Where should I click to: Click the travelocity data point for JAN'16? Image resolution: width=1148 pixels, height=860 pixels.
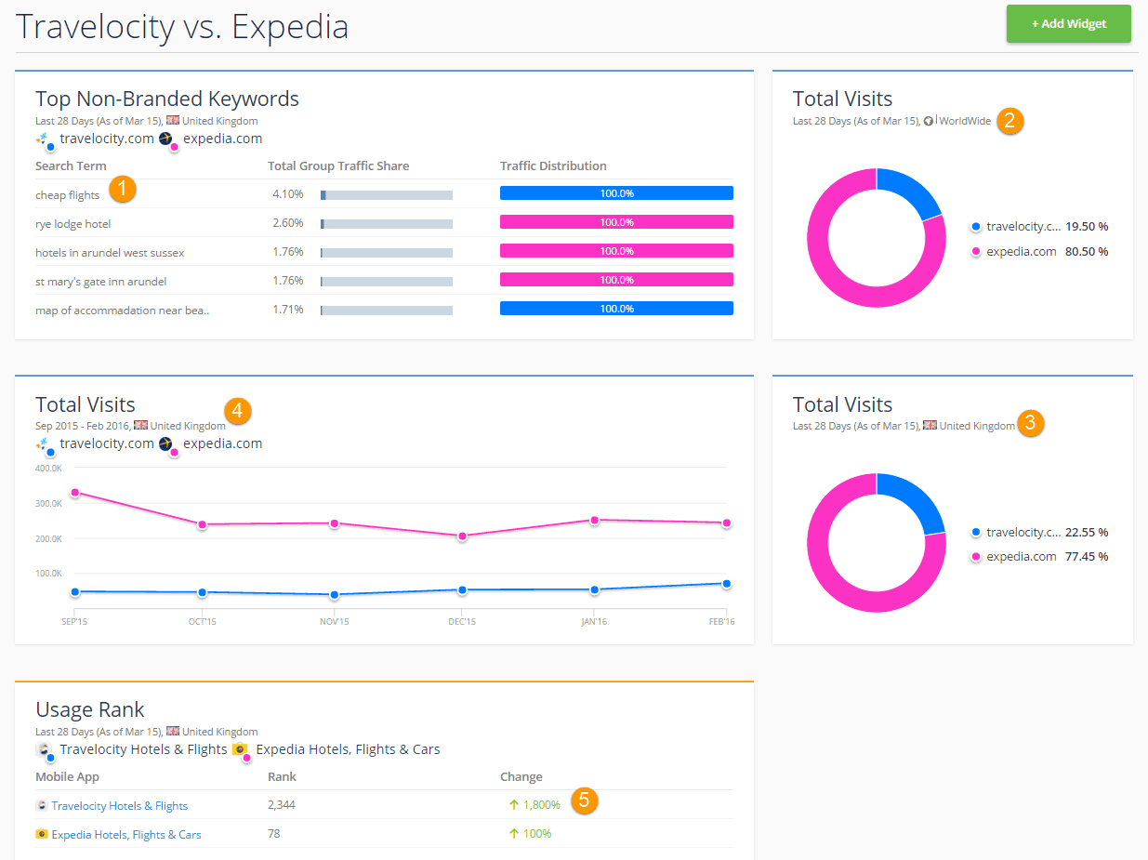(x=595, y=589)
